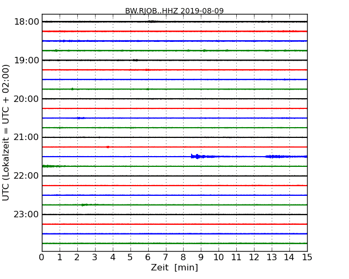Click the 20:00 time axis label

[26, 99]
